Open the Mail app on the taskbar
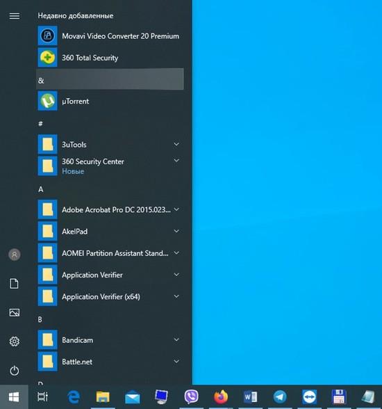 coord(133,398)
